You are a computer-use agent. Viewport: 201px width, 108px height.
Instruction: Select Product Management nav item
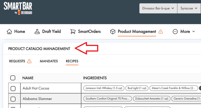click(x=137, y=32)
